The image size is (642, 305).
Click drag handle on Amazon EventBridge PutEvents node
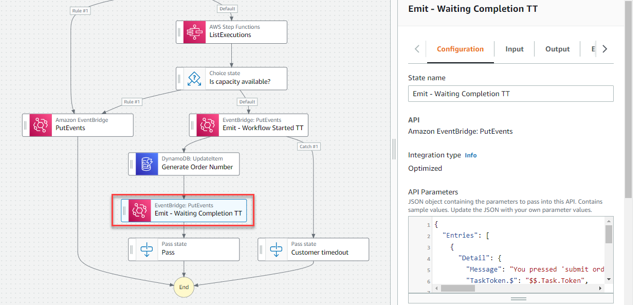26,124
